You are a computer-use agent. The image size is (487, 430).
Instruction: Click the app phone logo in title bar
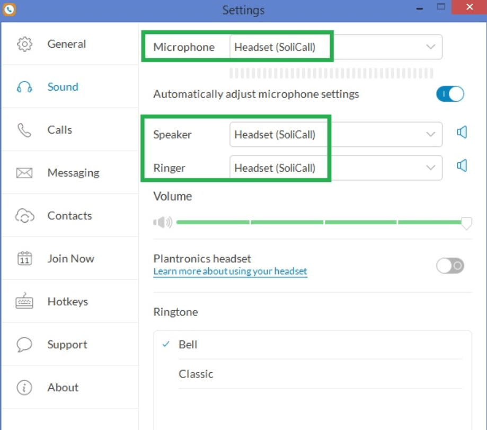(x=10, y=10)
